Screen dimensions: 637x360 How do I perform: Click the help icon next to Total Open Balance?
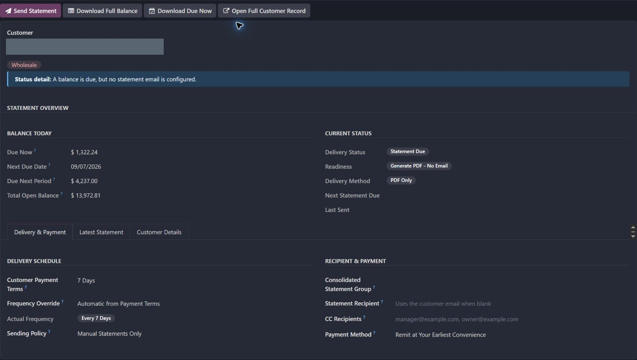61,193
